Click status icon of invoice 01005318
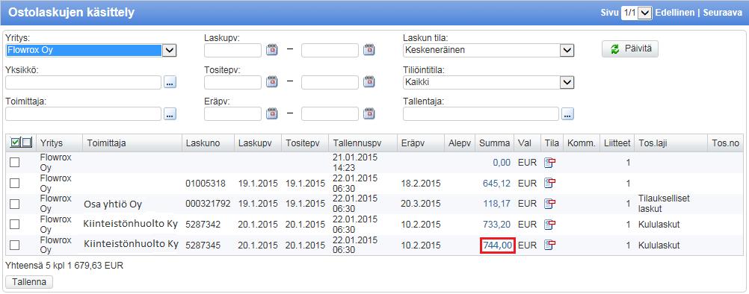The height and width of the screenshot is (294, 749). coord(550,183)
